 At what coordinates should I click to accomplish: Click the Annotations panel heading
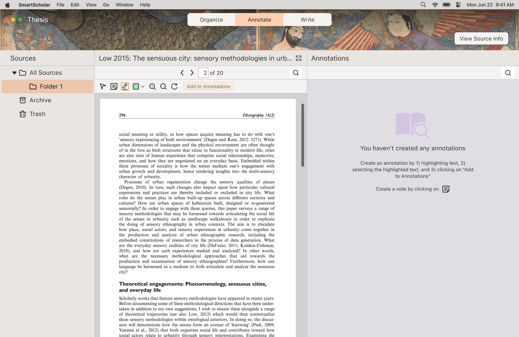(x=330, y=58)
